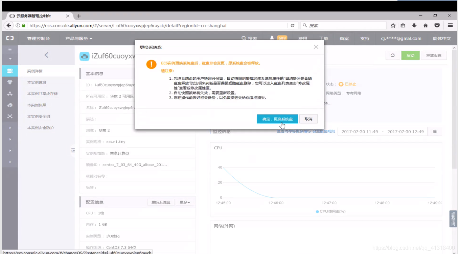Go back using the left chevron
This screenshot has width=458, height=254.
[x=46, y=55]
